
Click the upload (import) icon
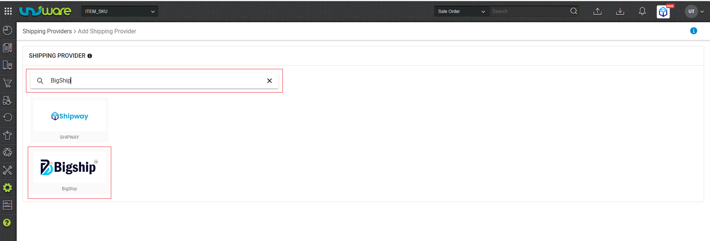[597, 11]
